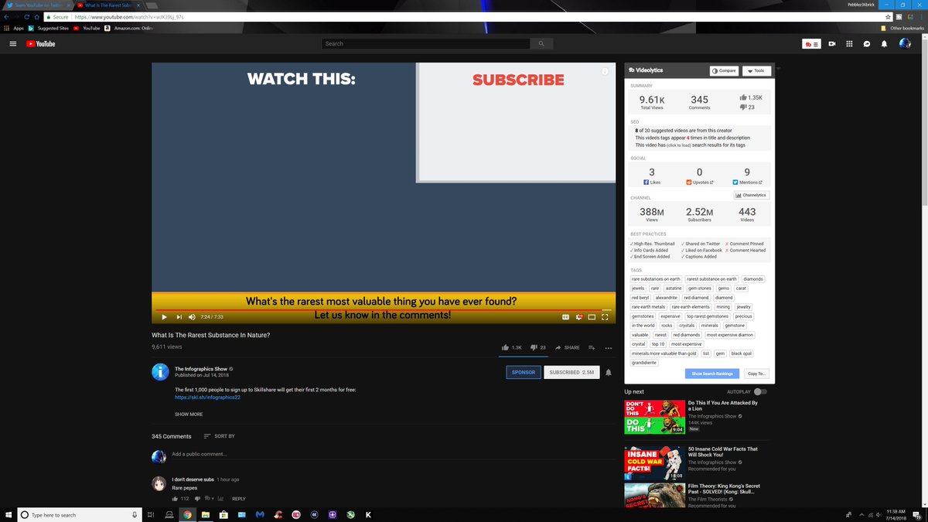The height and width of the screenshot is (522, 928).
Task: Switch to Team YouTube on Twitter tab
Action: 37,5
